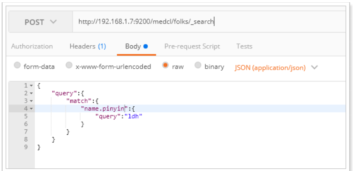Switch to the Authorization tab
355x171 pixels.
pos(32,46)
